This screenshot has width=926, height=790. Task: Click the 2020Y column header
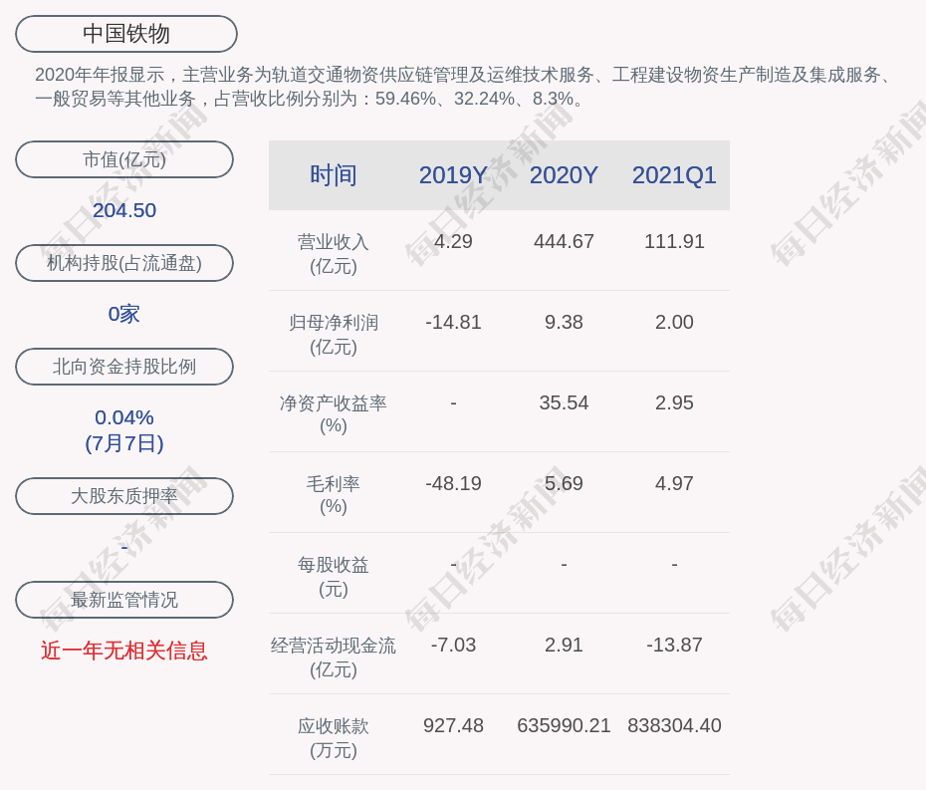coord(564,175)
